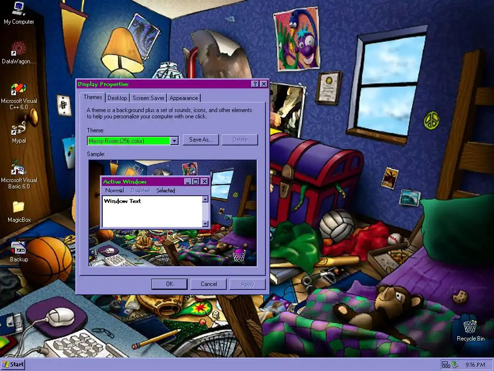Select the Recycle Bin icon
Screen dimensions: 494x371
[470, 330]
